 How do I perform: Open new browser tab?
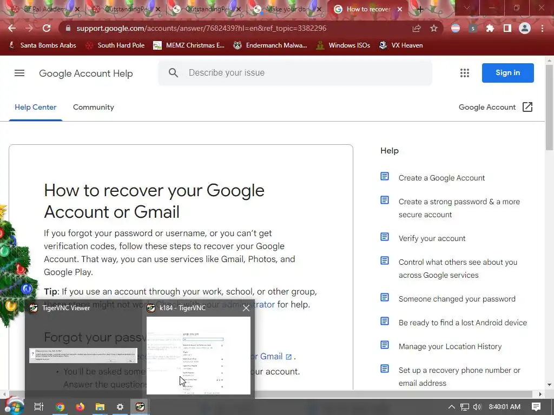point(420,9)
